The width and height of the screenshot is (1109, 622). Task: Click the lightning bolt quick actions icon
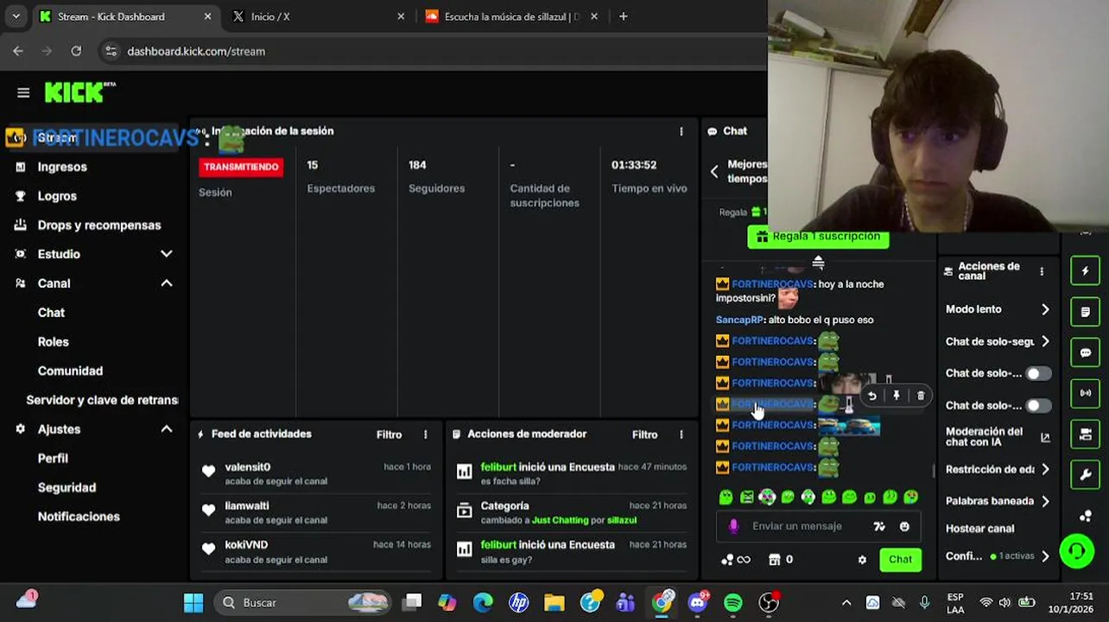click(1086, 271)
